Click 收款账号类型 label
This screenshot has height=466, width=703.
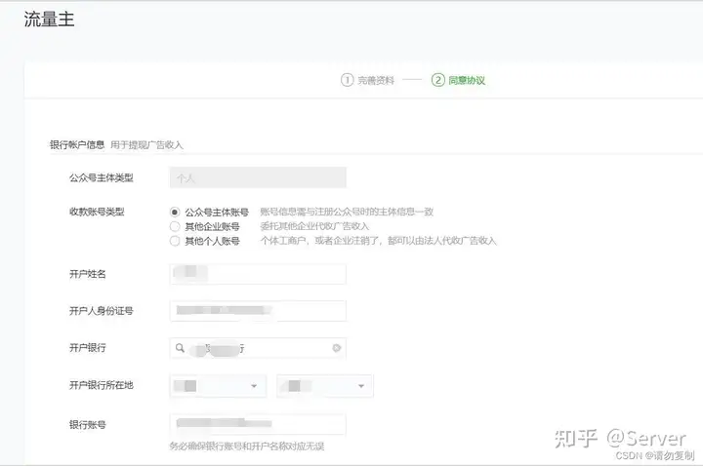(x=97, y=212)
